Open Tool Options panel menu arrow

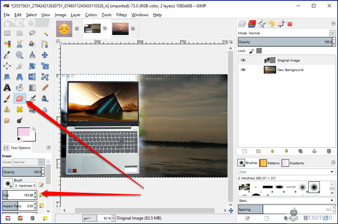click(48, 148)
